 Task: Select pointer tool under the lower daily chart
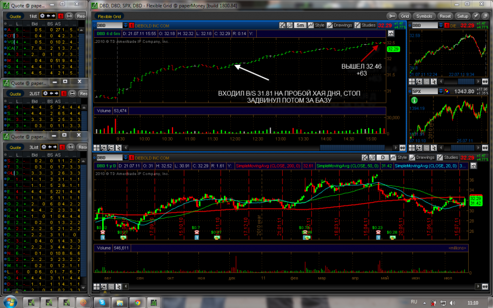(118, 286)
